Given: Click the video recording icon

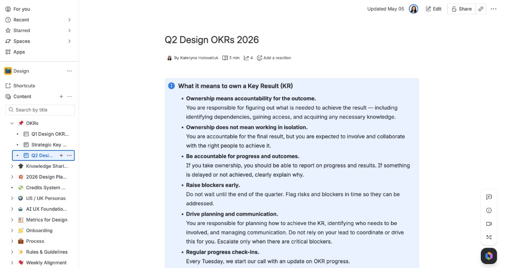Looking at the screenshot, I should tap(489, 224).
